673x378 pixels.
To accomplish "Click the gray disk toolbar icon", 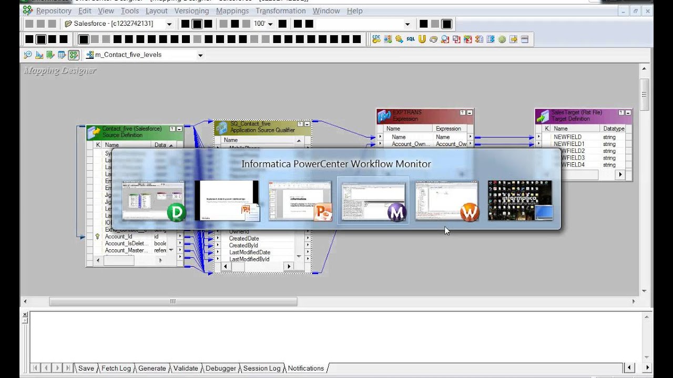I will (x=433, y=39).
